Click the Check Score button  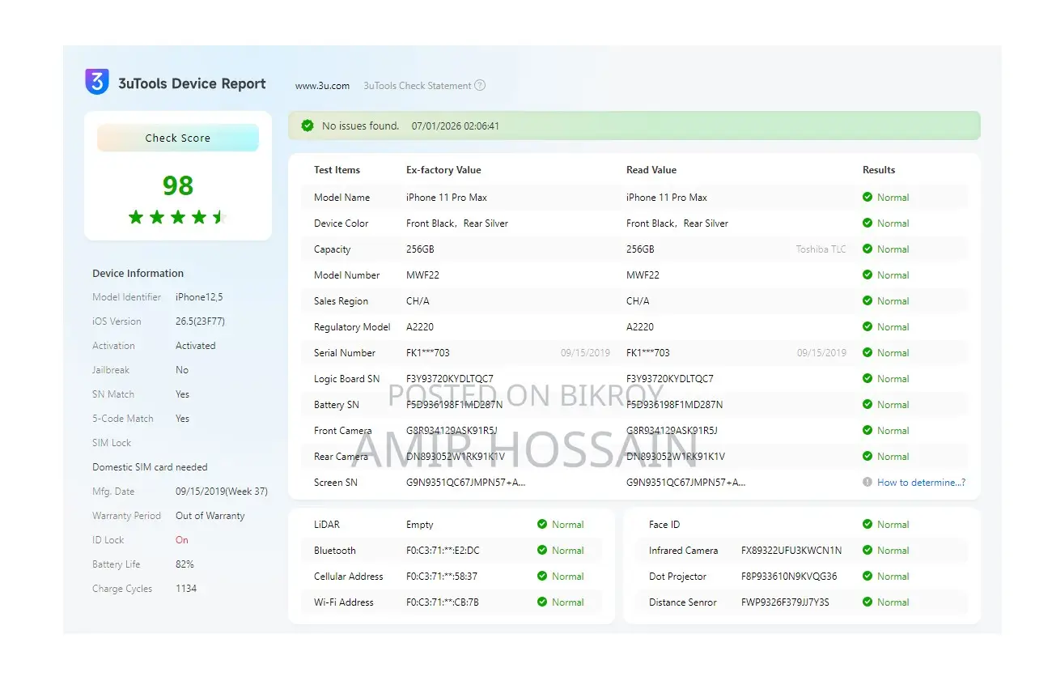tap(178, 138)
